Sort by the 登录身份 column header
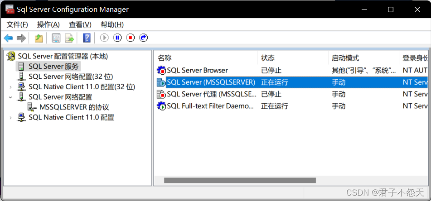This screenshot has height=201, width=431. click(415, 58)
